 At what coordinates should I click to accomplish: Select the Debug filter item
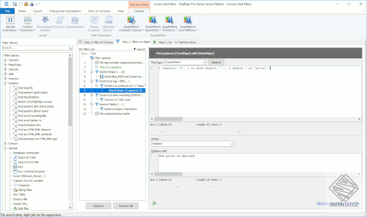[x=22, y=190]
